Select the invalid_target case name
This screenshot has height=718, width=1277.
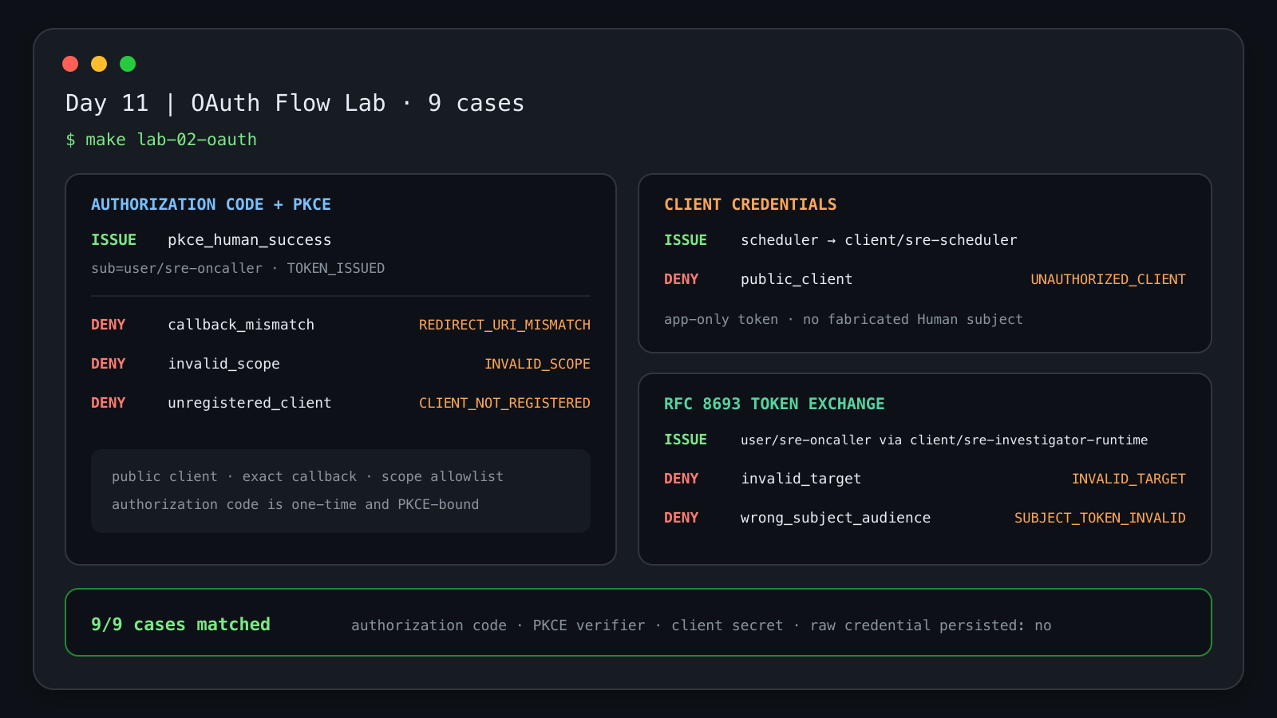pyautogui.click(x=801, y=479)
